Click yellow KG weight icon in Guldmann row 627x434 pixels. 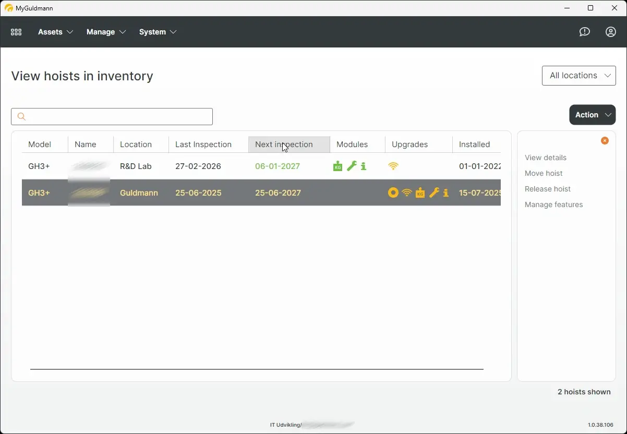pos(420,193)
